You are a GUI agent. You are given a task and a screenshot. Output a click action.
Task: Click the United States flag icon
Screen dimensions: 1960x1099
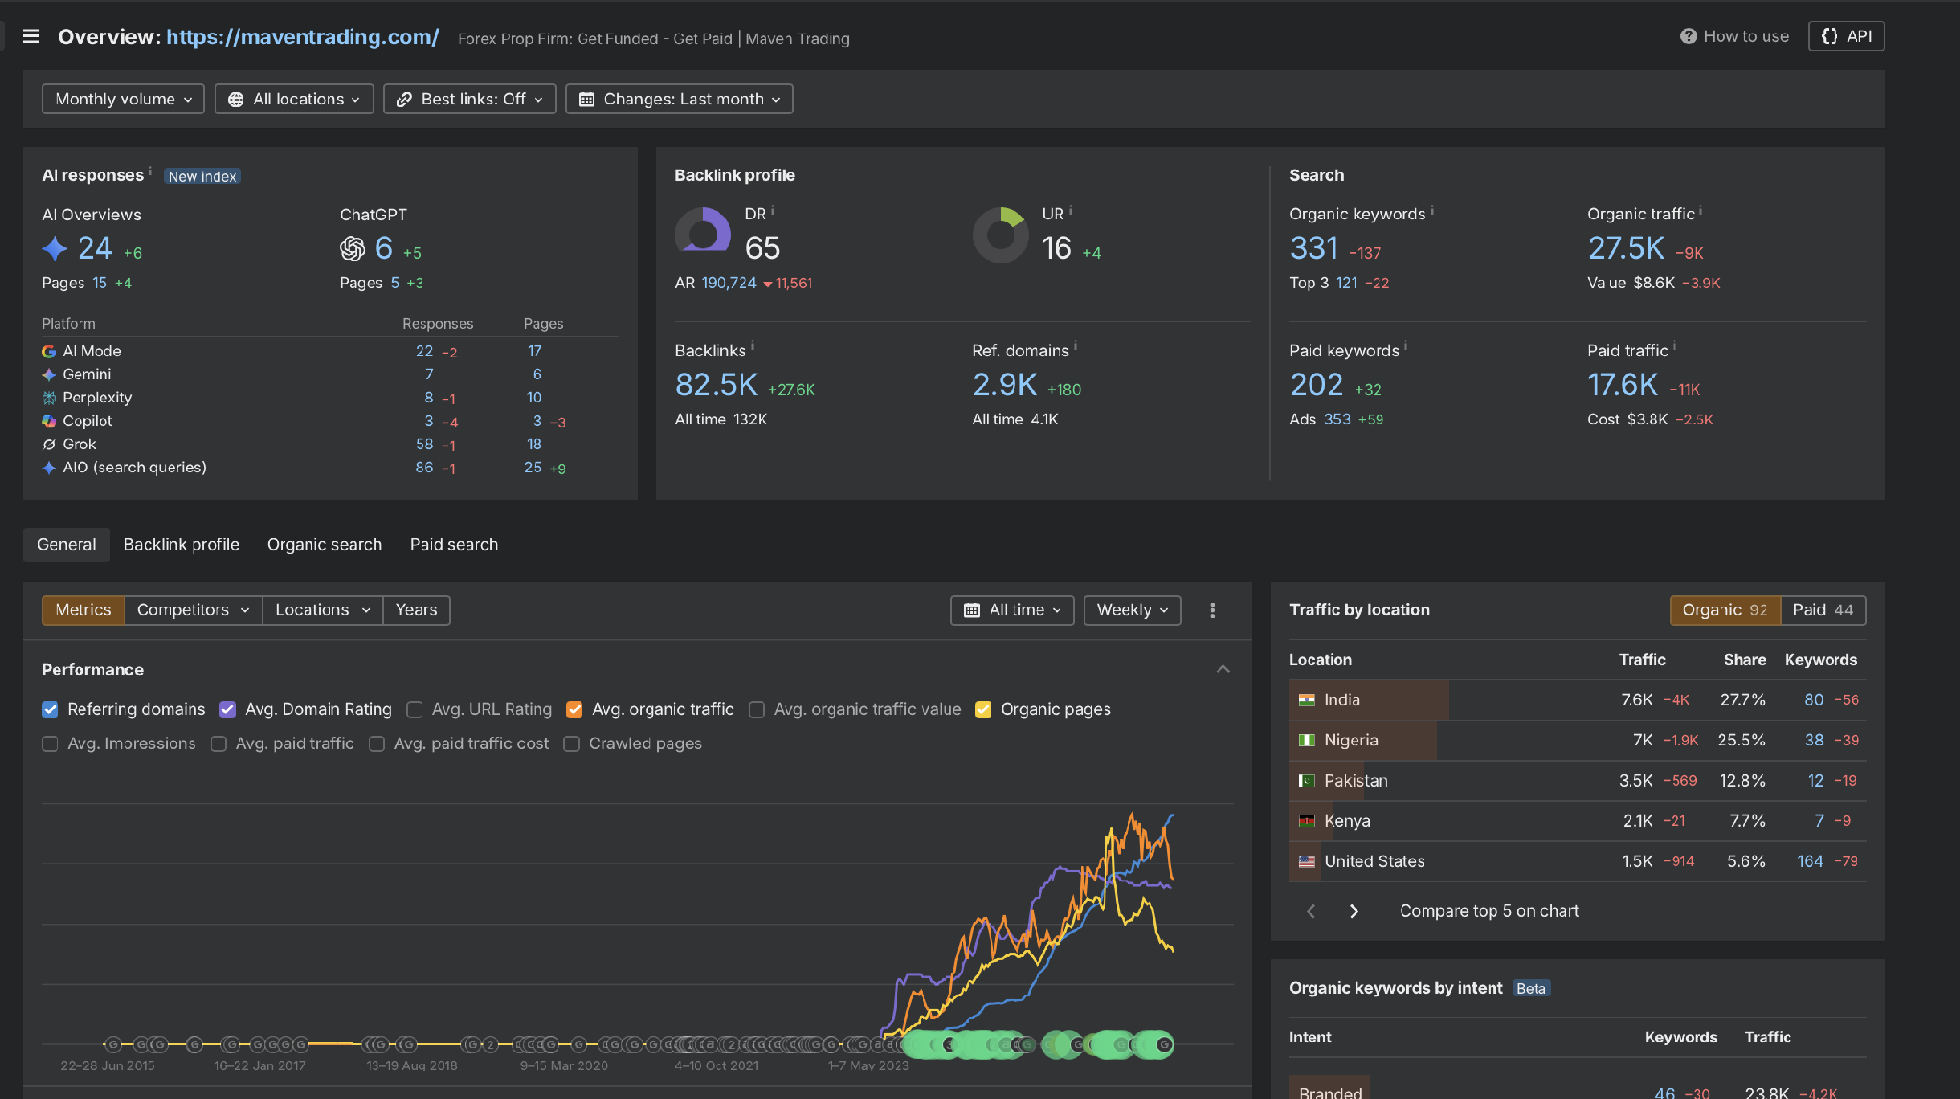pyautogui.click(x=1307, y=861)
